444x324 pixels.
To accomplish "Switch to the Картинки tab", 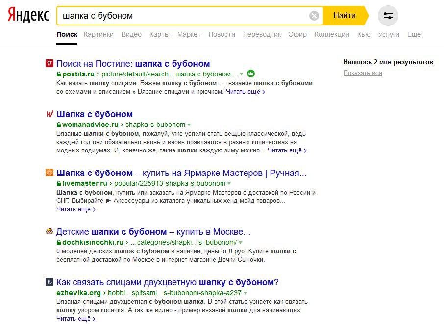I will click(x=99, y=34).
